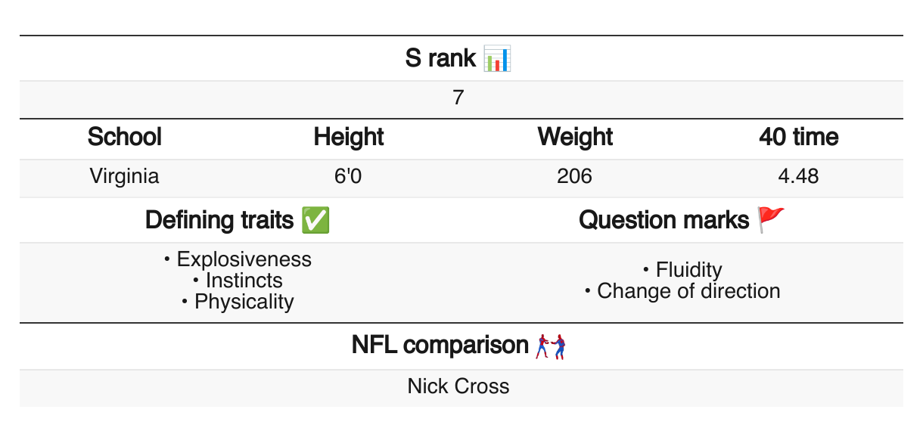Click the green checkmark emoji

pyautogui.click(x=315, y=221)
